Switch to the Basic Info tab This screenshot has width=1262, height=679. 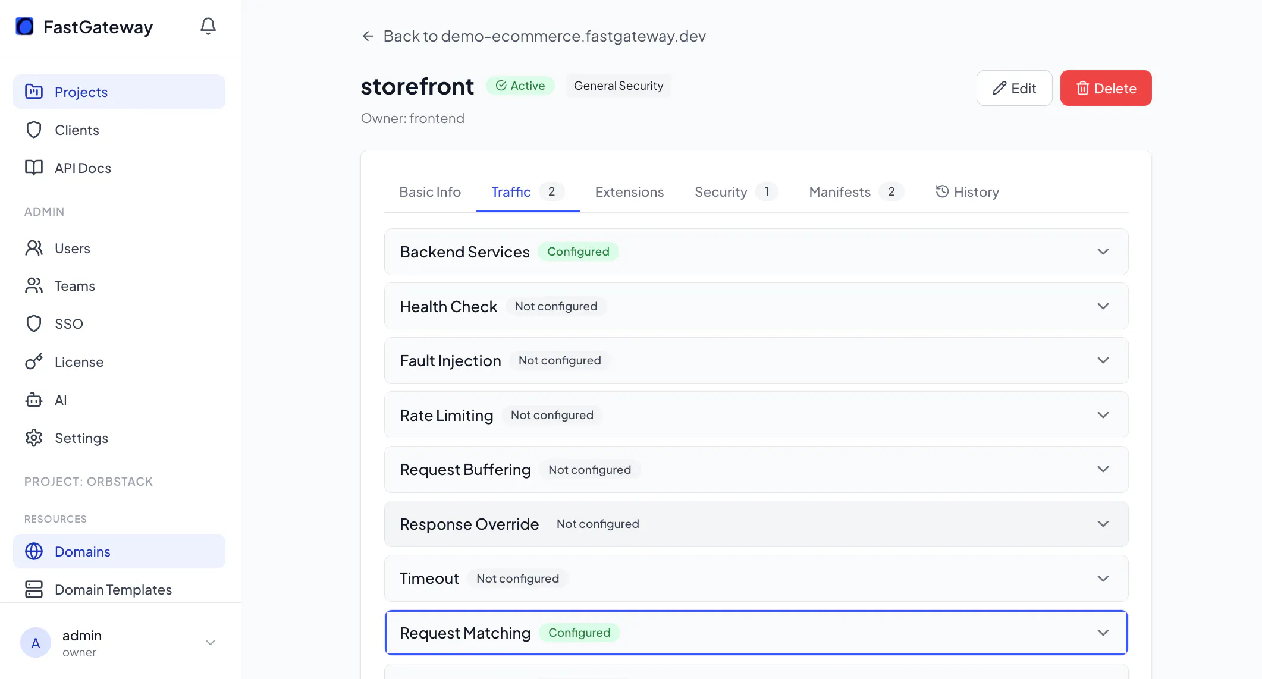pyautogui.click(x=430, y=192)
